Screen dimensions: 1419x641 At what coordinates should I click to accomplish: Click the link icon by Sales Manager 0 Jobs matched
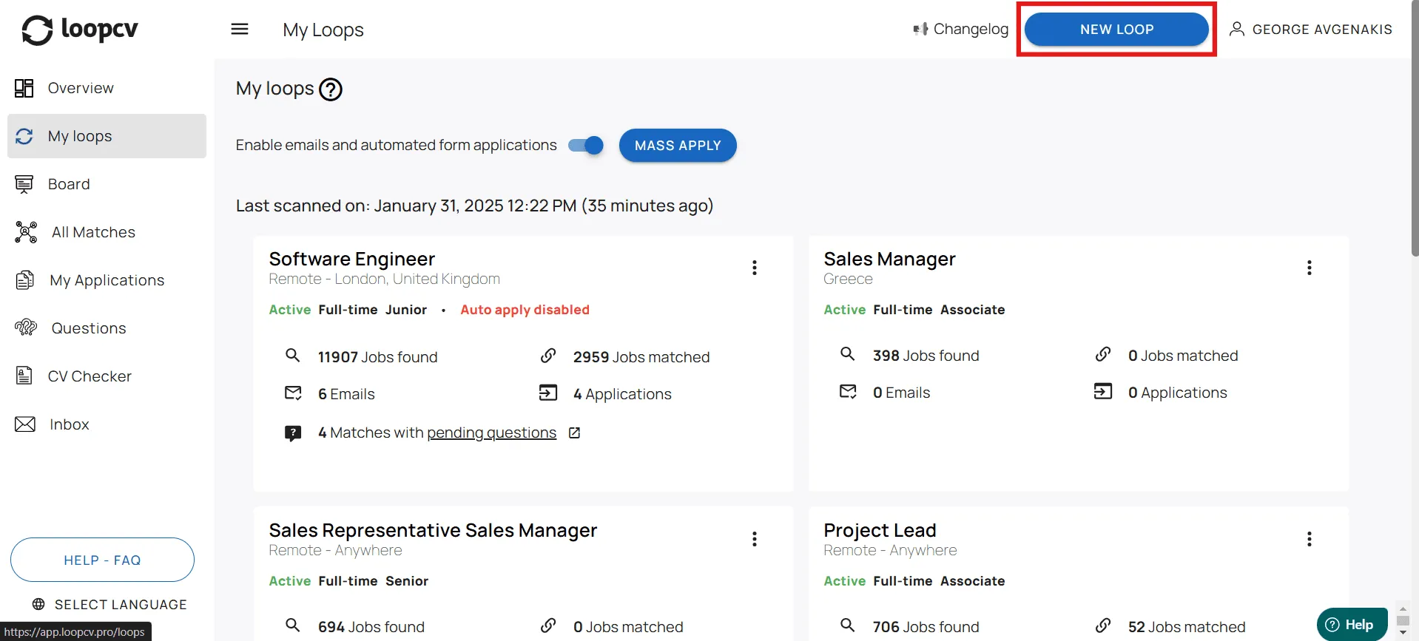click(1103, 354)
